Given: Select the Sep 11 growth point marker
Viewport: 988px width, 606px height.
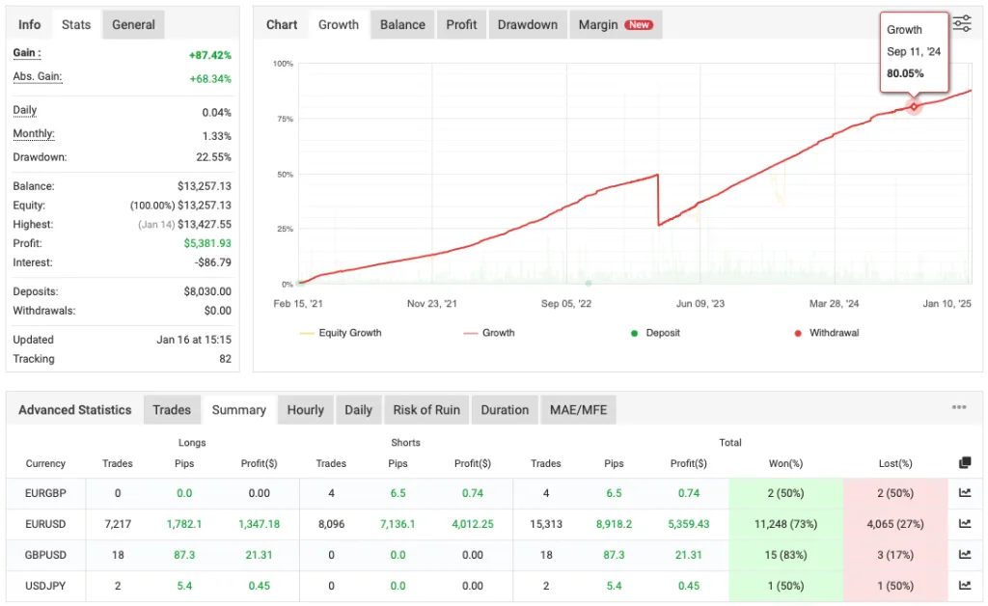Looking at the screenshot, I should pyautogui.click(x=913, y=108).
